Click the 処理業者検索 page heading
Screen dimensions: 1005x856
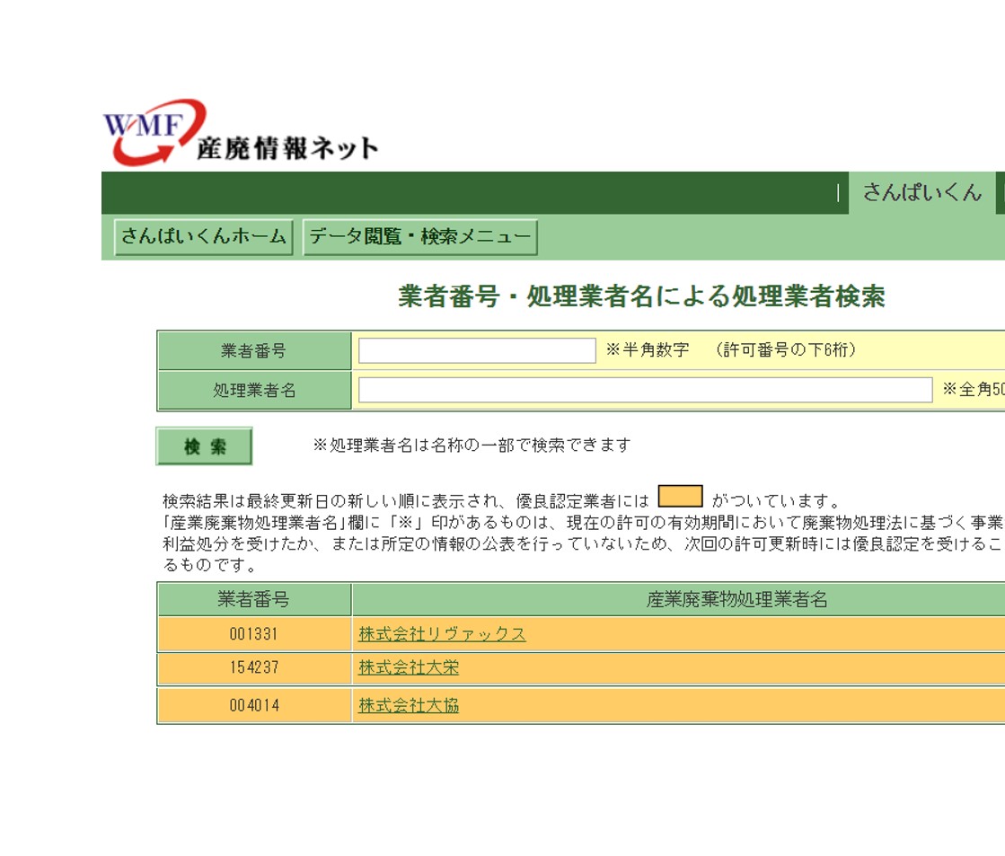[x=641, y=296]
